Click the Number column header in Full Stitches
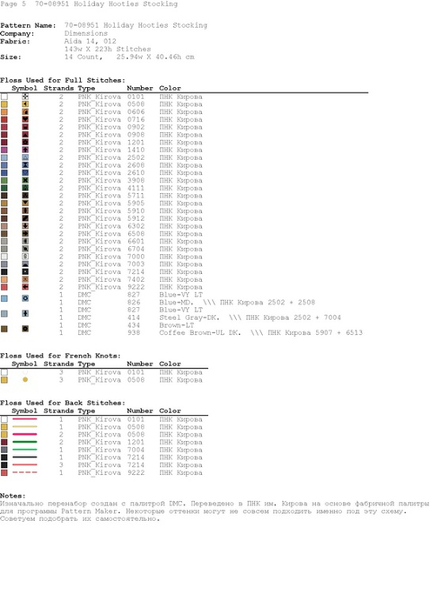This screenshot has width=430, height=608. 140,88
